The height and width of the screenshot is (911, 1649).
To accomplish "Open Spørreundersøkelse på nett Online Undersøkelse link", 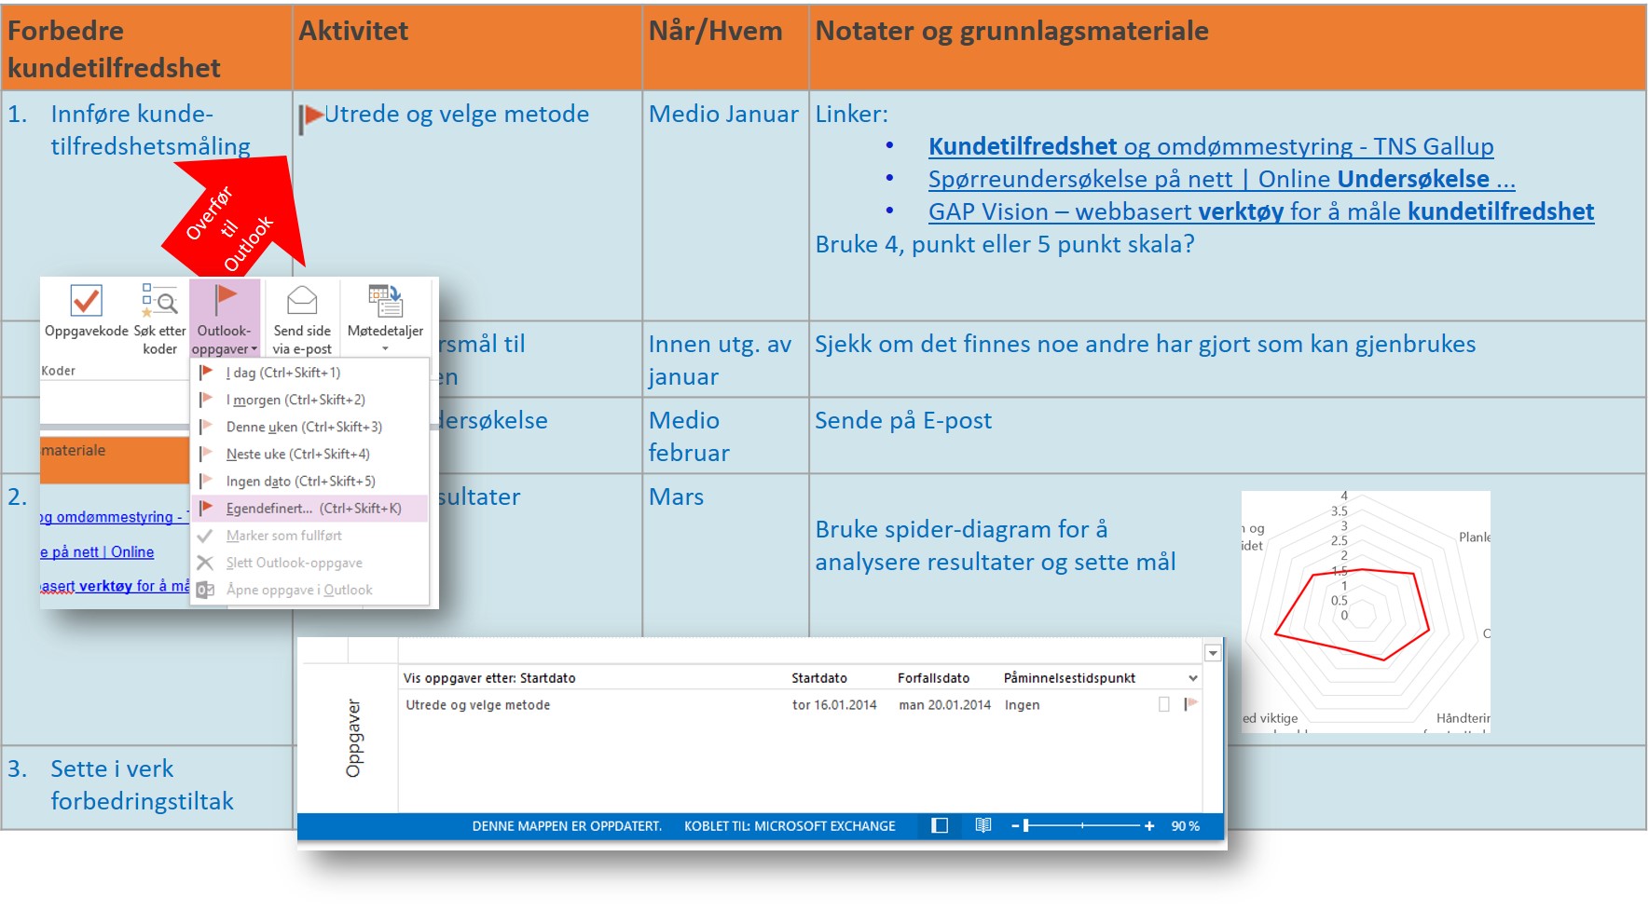I will click(x=1221, y=179).
